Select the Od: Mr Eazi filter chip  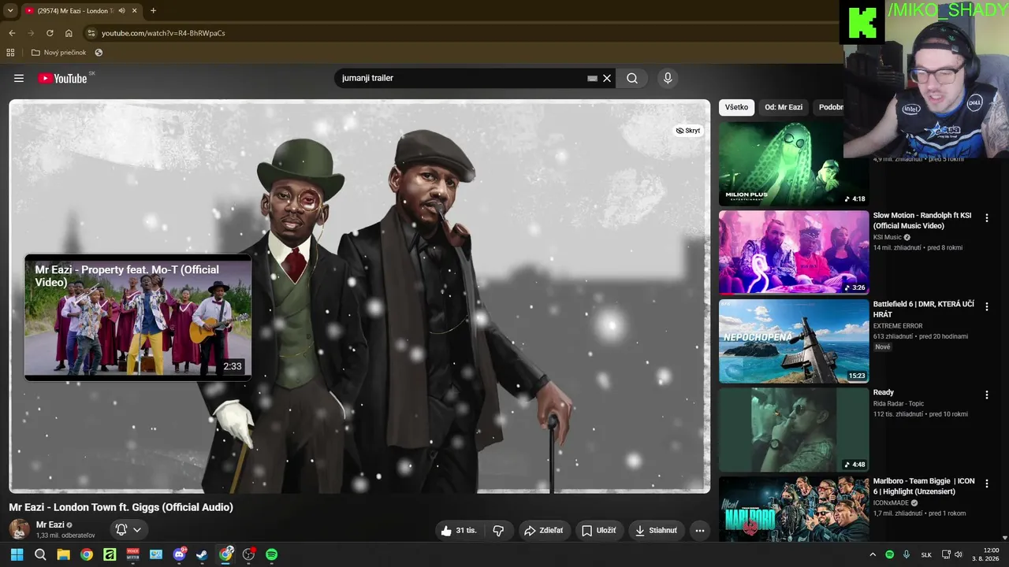tap(784, 107)
